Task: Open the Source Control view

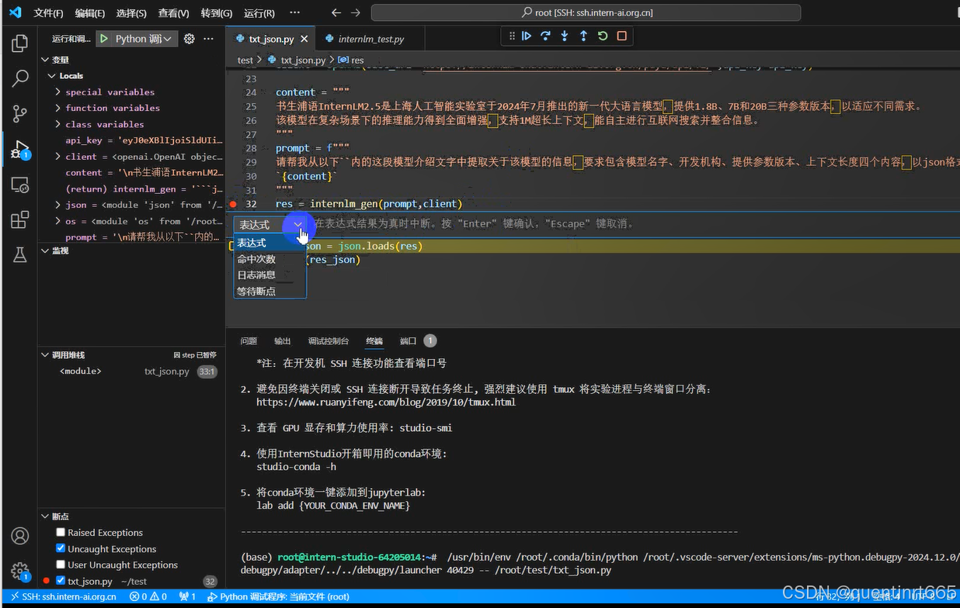Action: [20, 114]
